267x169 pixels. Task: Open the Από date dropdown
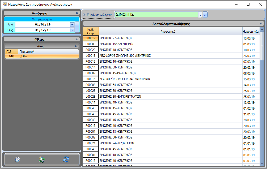pyautogui.click(x=72, y=24)
